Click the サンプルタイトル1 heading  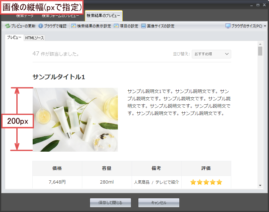click(59, 77)
